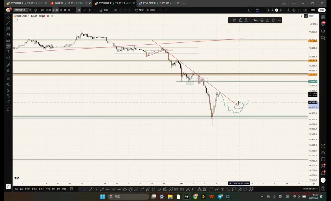This screenshot has height=201, width=331.
Task: Open the layers object tree icon in right sidebar
Action: point(323,31)
